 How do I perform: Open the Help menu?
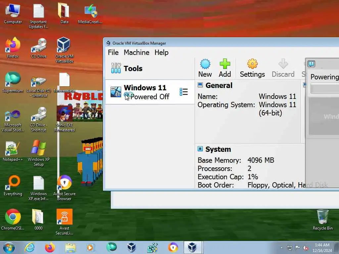click(161, 53)
